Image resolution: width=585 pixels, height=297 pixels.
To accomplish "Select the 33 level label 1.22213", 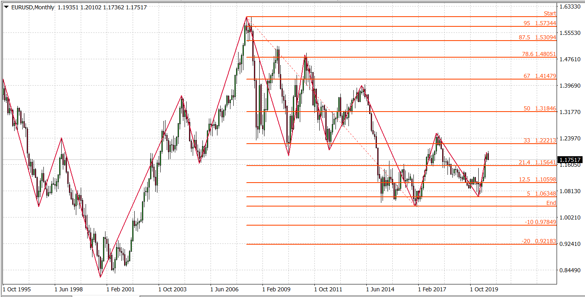I will point(540,140).
